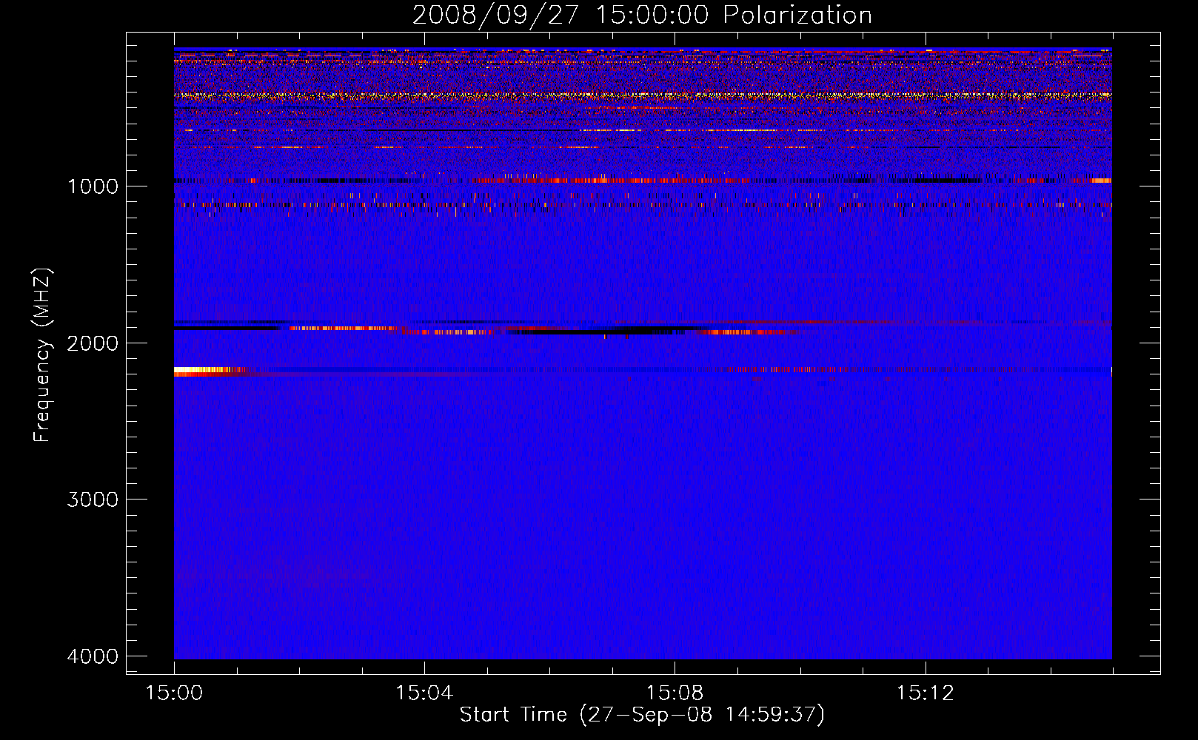Click the 15:08 time tick label
The image size is (1198, 740).
click(675, 693)
